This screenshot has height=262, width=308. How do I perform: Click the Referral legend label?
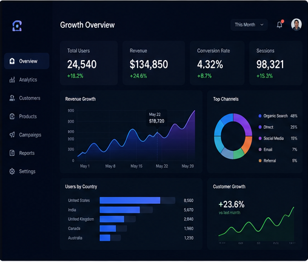(x=270, y=161)
